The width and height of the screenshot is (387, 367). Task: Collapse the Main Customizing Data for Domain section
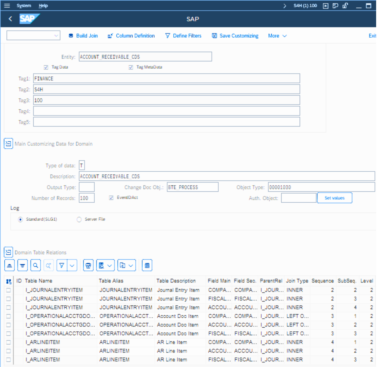tap(8, 144)
